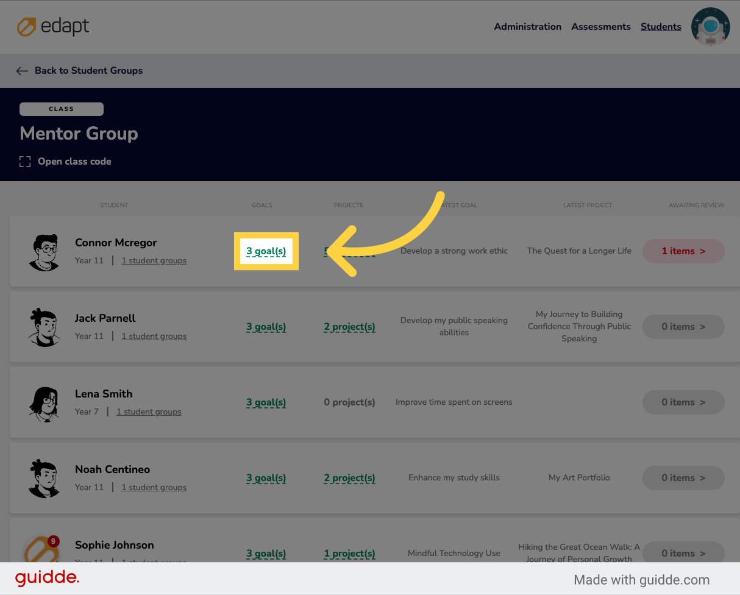The image size is (740, 595).
Task: View Connor Mcregor's 3 goal(s)
Action: [266, 251]
